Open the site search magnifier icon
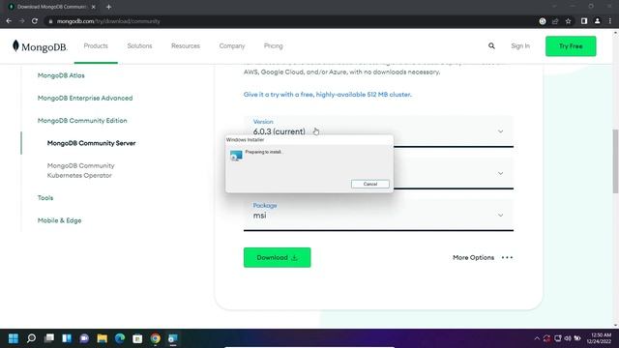619x348 pixels. pyautogui.click(x=491, y=45)
